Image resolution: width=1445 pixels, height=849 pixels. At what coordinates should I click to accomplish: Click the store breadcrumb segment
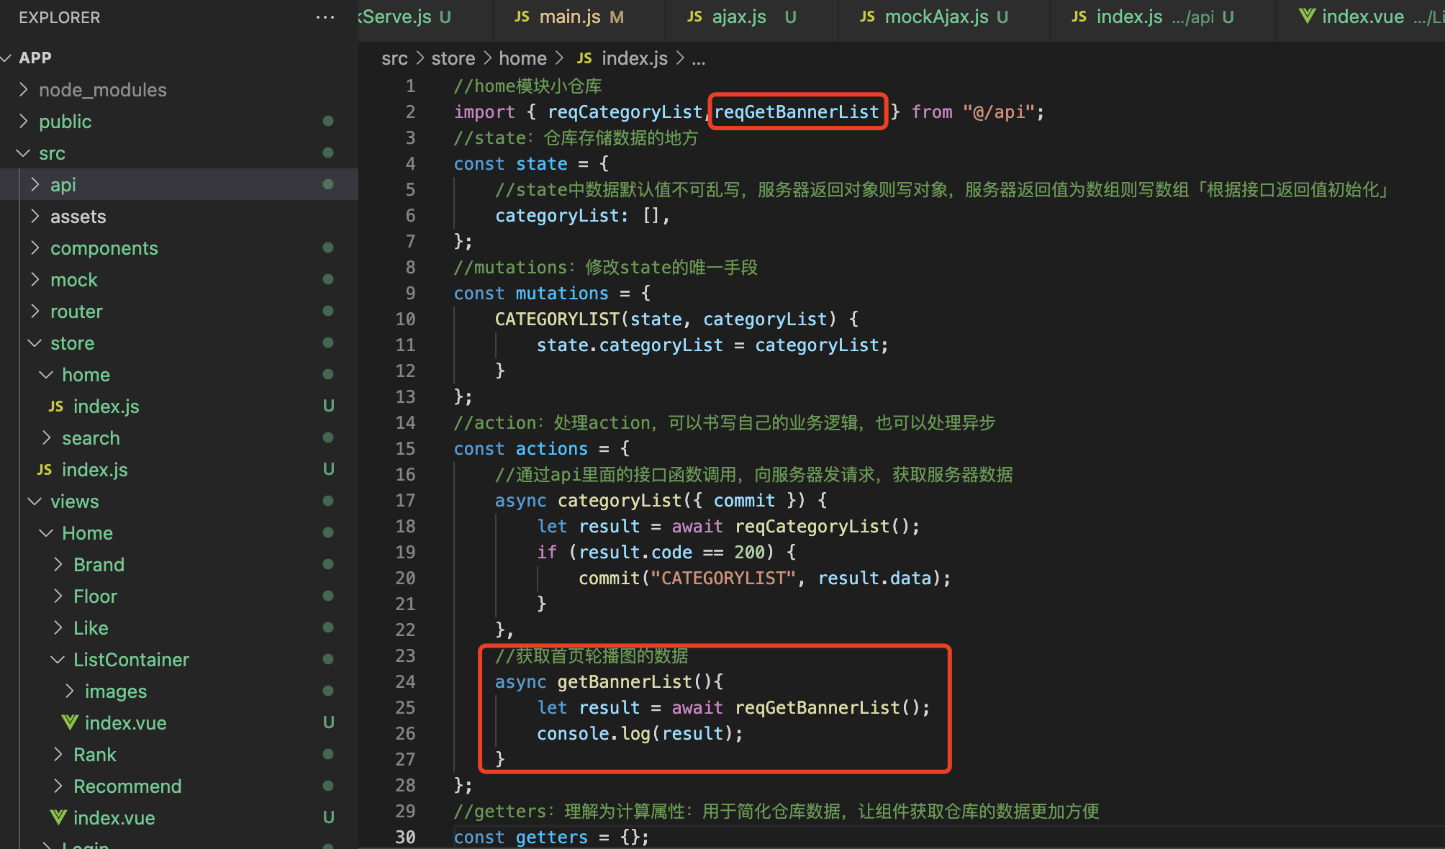(x=453, y=58)
